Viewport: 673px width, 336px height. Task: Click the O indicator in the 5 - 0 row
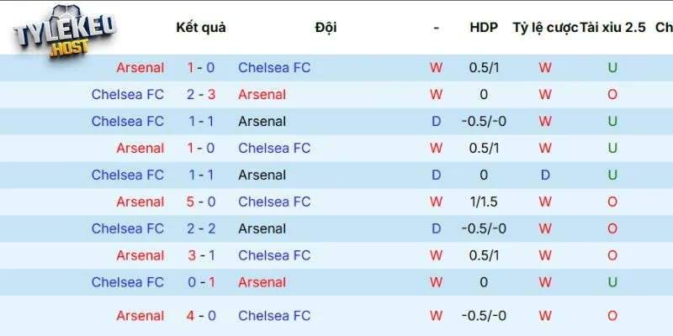pyautogui.click(x=612, y=202)
